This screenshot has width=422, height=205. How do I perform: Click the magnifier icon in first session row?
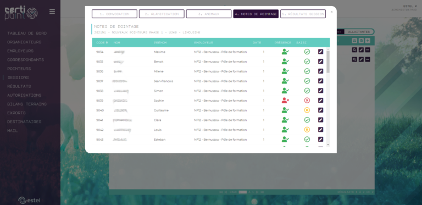click(354, 50)
